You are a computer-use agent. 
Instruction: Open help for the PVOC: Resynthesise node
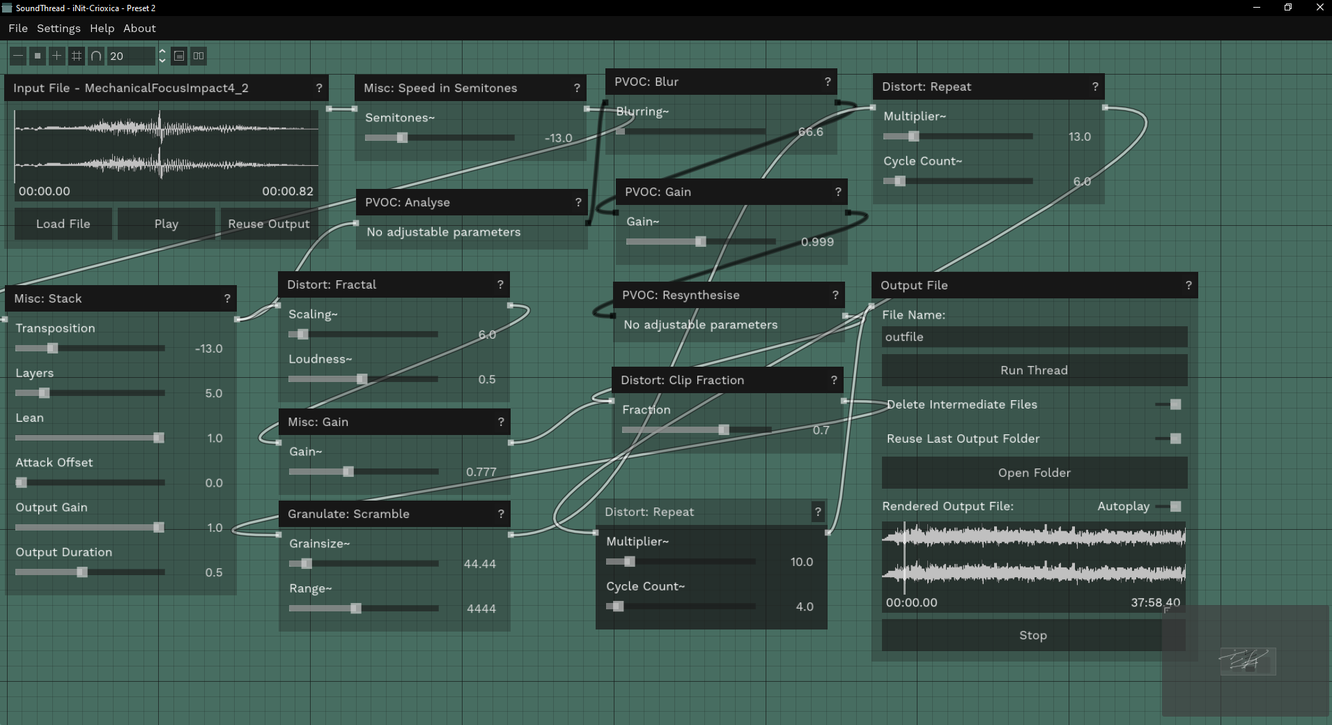pos(835,295)
